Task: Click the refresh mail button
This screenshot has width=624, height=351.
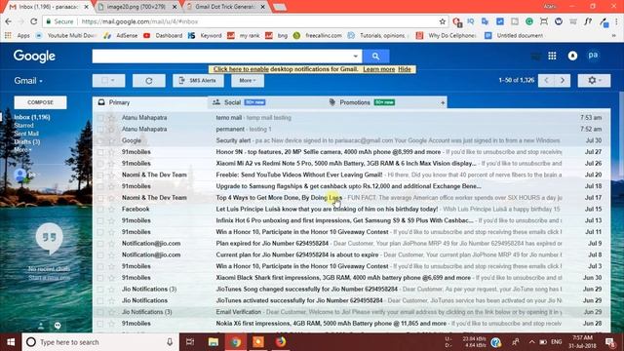Action: point(149,81)
